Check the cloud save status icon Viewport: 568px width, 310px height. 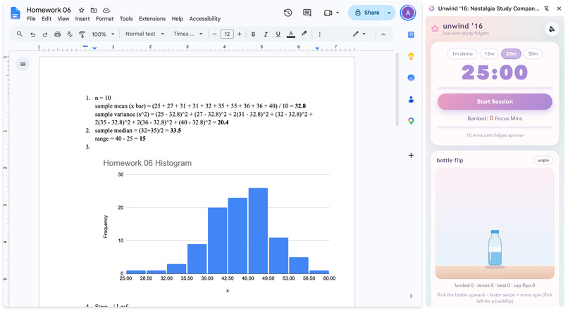(x=106, y=10)
